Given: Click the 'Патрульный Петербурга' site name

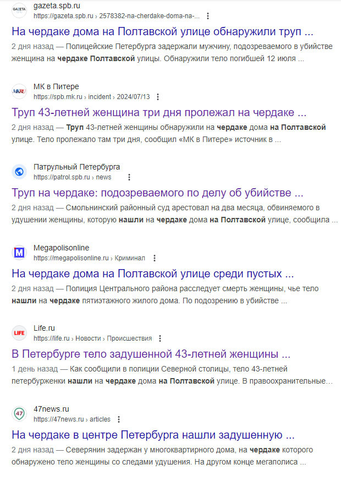Looking at the screenshot, I should (x=76, y=167).
